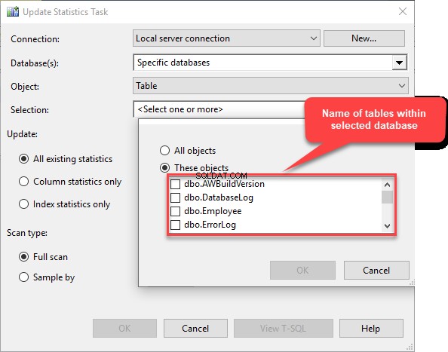This screenshot has width=448, height=352.
Task: Open the Database(s) dropdown arrow
Action: click(399, 63)
